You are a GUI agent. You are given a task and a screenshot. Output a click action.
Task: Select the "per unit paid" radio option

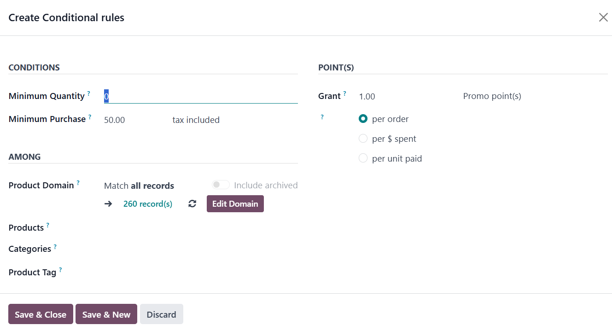pyautogui.click(x=363, y=158)
